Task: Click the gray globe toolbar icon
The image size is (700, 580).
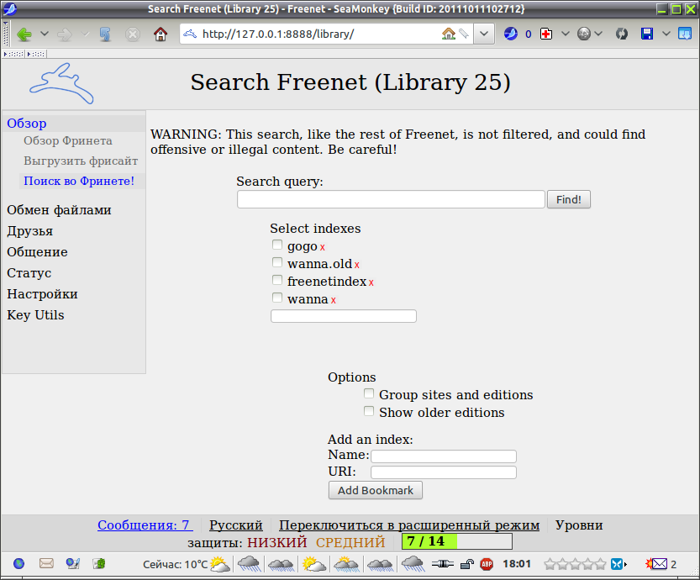Action: click(584, 34)
